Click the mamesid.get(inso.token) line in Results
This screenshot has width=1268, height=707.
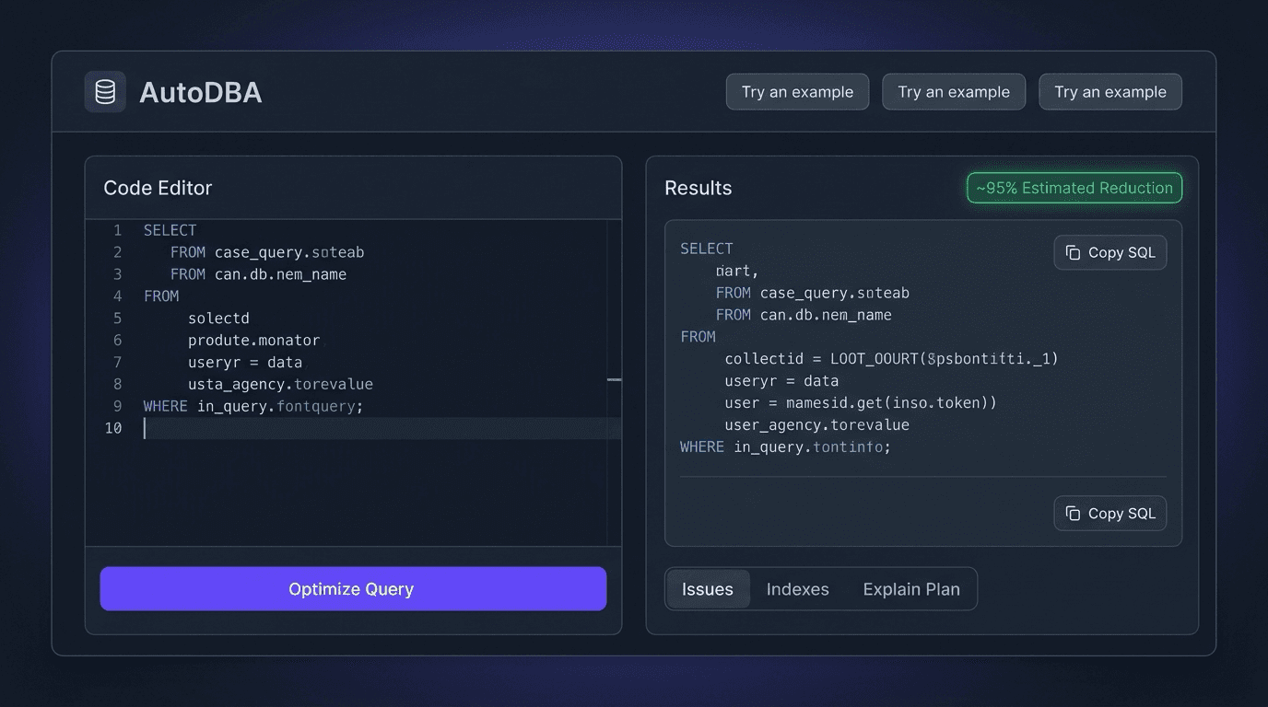coord(861,402)
